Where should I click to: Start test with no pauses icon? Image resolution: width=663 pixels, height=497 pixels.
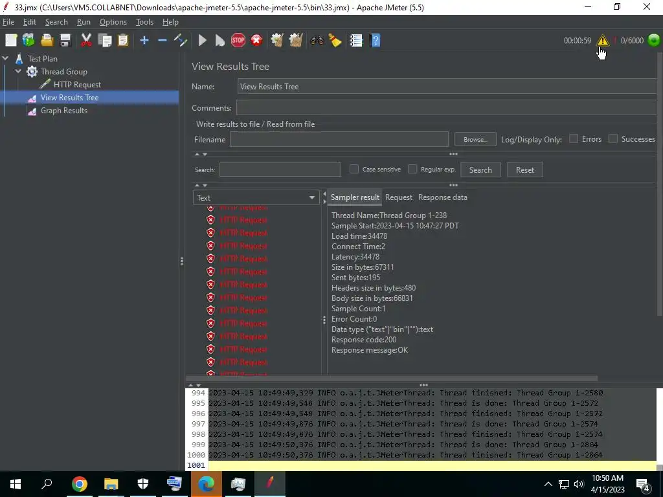(x=220, y=41)
